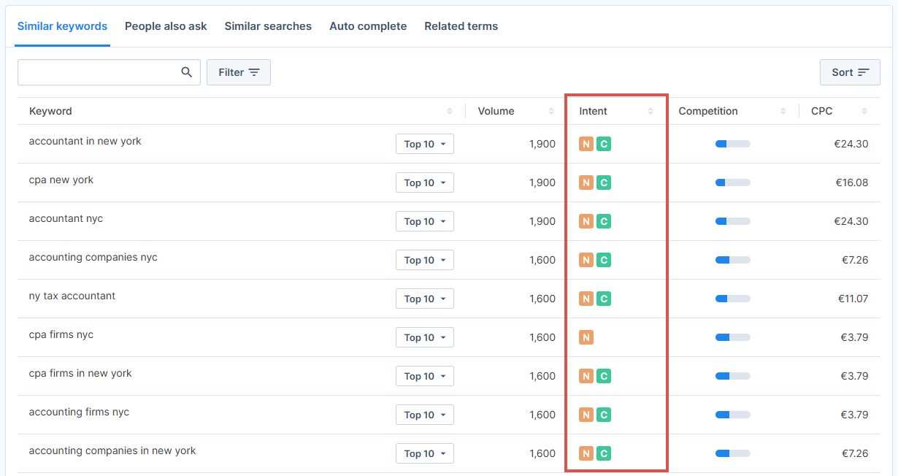Click N intent badge for cpa new york

click(x=586, y=183)
